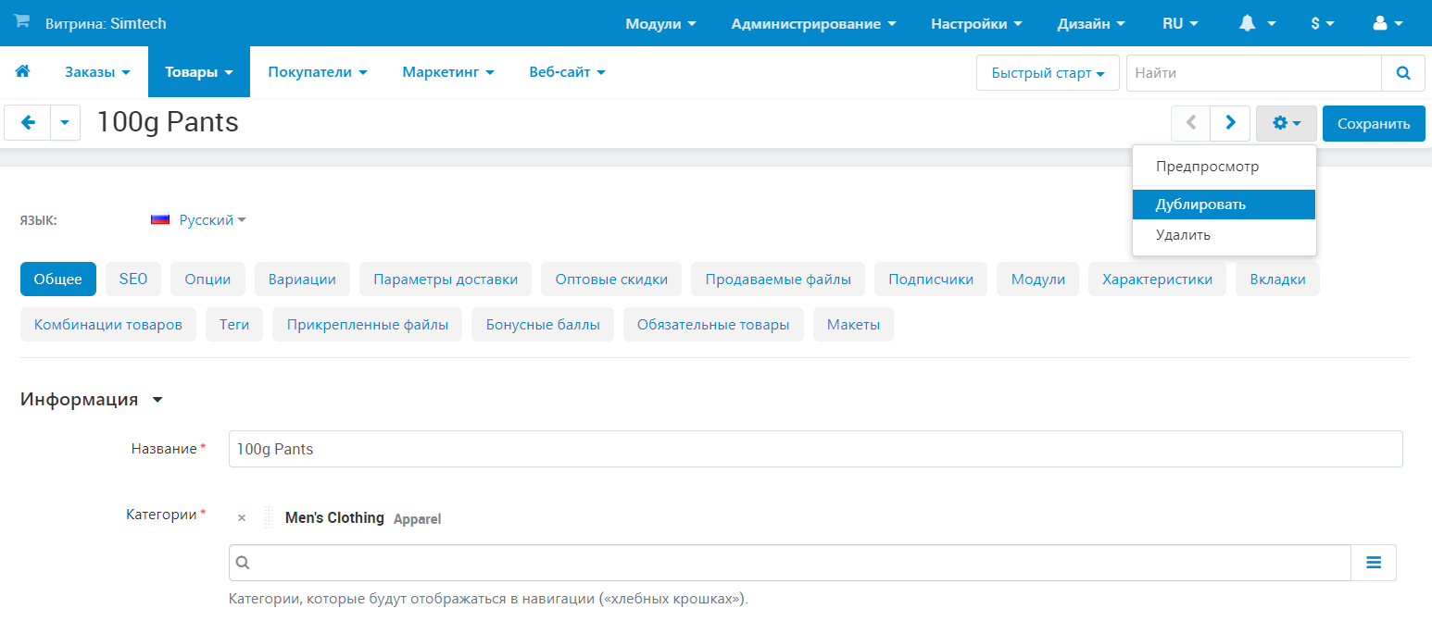1432x621 pixels.
Task: Open the currency $ dropdown
Action: point(1322,23)
